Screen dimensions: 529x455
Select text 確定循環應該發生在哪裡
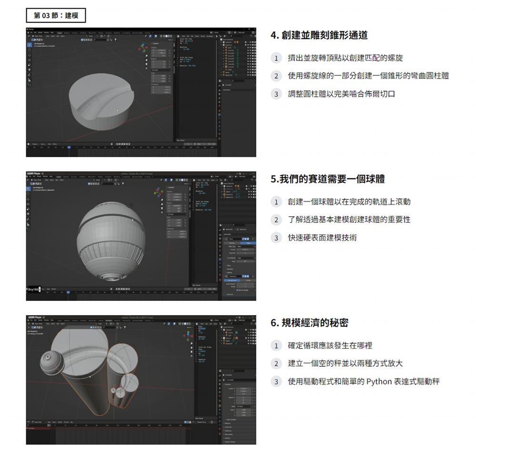(x=330, y=346)
